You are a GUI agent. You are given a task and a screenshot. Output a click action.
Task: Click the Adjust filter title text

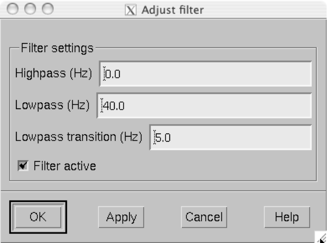pos(173,10)
